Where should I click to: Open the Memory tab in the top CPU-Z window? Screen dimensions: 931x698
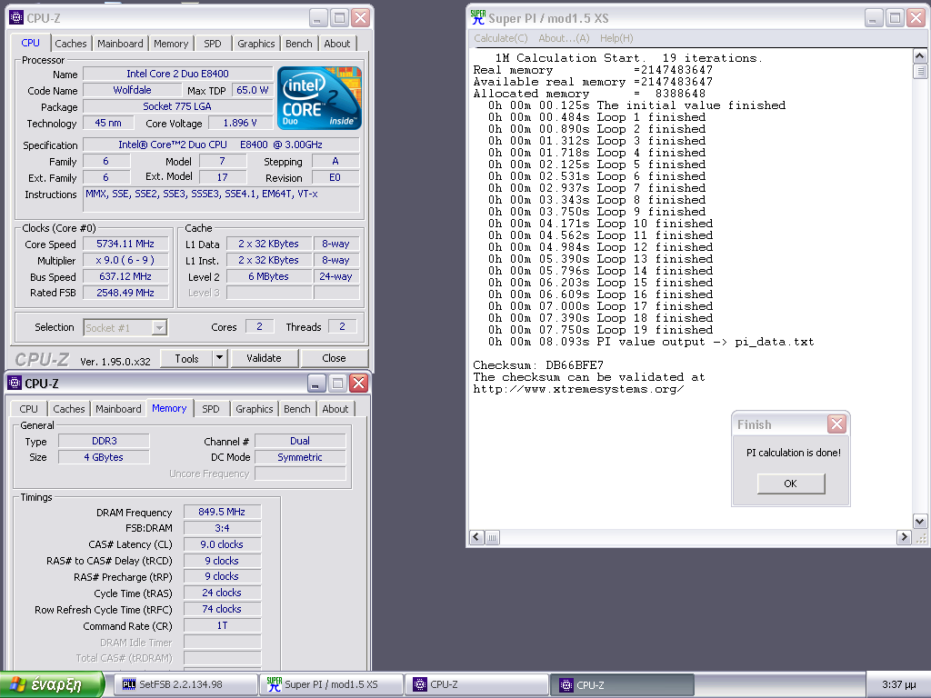pyautogui.click(x=171, y=44)
